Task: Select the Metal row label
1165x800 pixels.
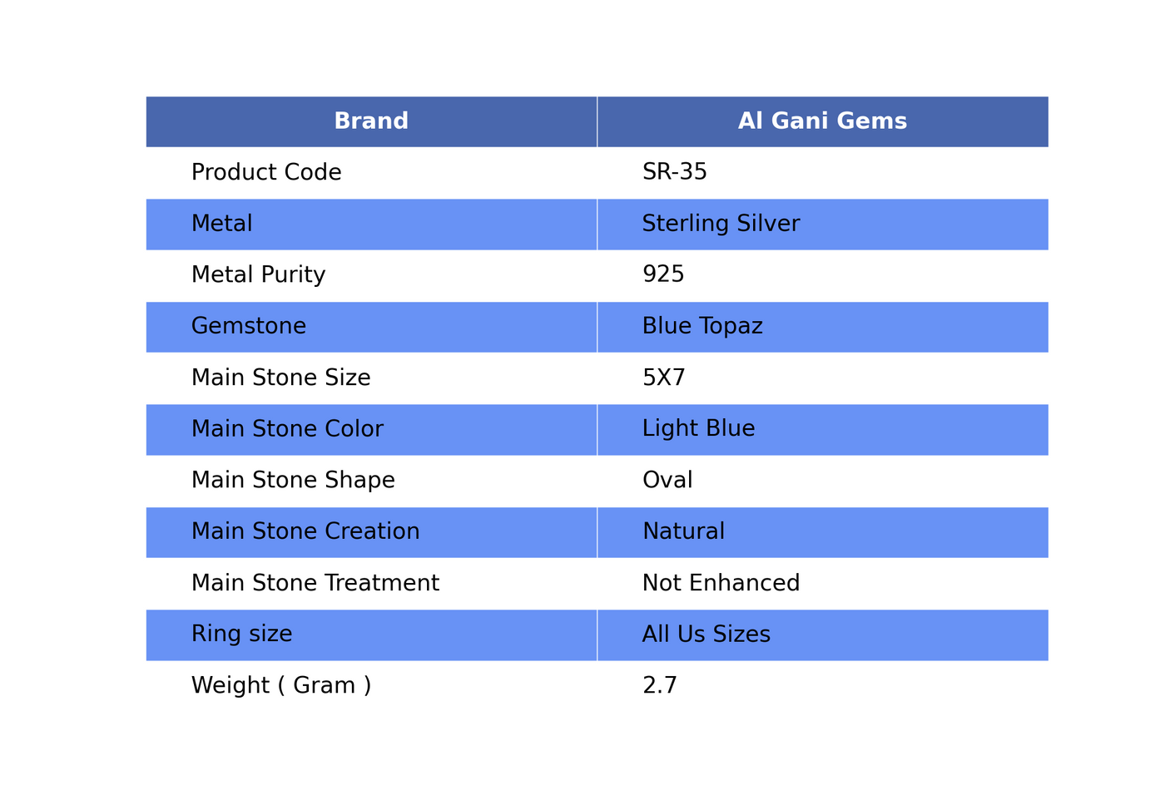Action: (371, 225)
